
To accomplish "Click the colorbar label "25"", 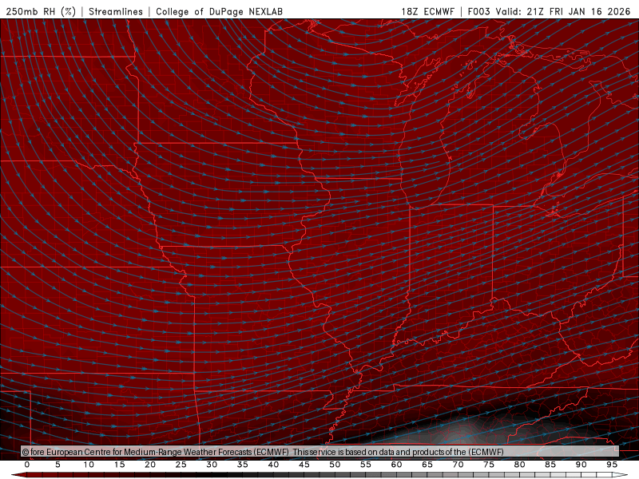I will tap(181, 465).
